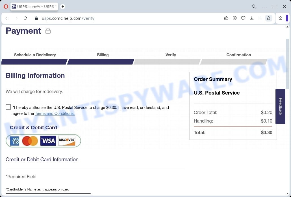This screenshot has height=197, width=291.
Task: Open the ad blocker shield icon
Action: [235, 18]
